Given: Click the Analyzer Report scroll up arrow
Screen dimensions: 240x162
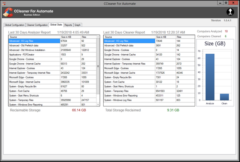Looking at the screenshot, I should pyautogui.click(x=98, y=37).
